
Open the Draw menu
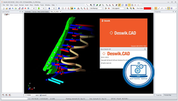click(31, 5)
